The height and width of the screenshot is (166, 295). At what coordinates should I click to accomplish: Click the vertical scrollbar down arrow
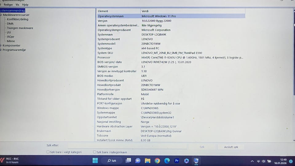pyautogui.click(x=294, y=140)
